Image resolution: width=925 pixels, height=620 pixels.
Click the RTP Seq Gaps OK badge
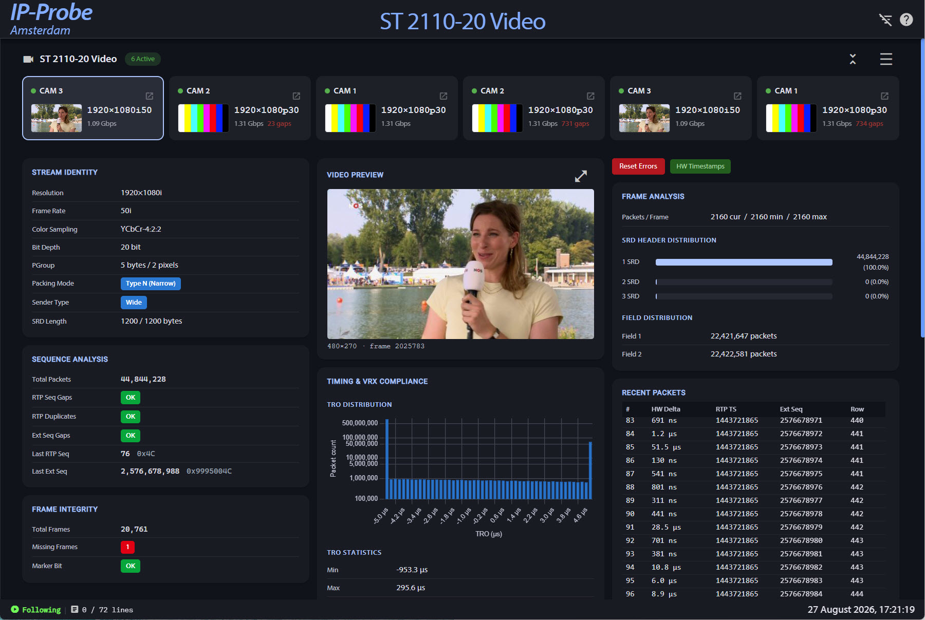click(x=131, y=398)
